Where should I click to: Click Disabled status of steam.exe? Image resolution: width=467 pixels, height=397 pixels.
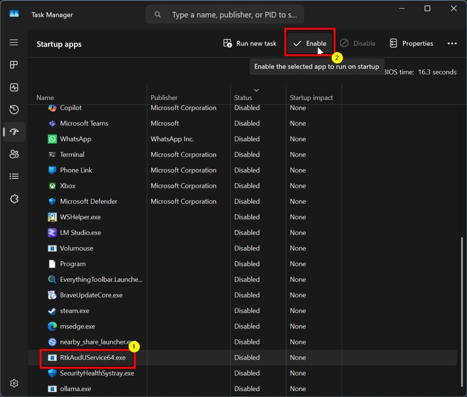[247, 311]
